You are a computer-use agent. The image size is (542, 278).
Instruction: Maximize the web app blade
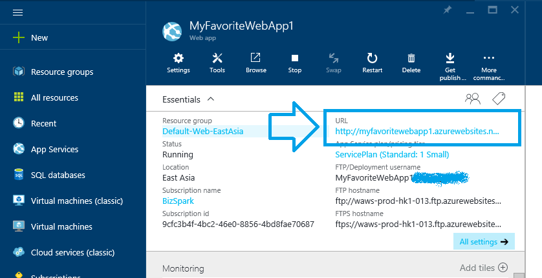coord(492,10)
